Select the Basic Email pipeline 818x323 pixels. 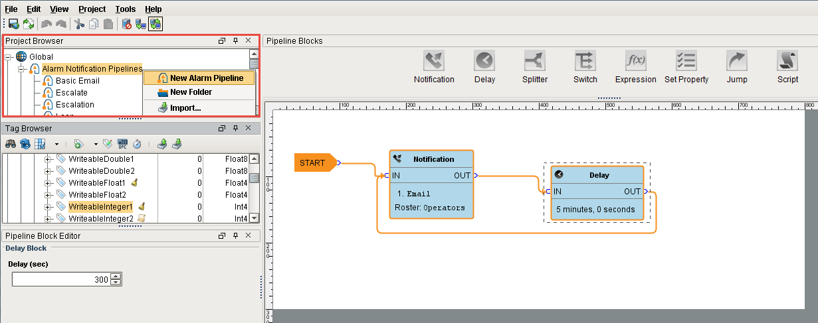coord(78,81)
